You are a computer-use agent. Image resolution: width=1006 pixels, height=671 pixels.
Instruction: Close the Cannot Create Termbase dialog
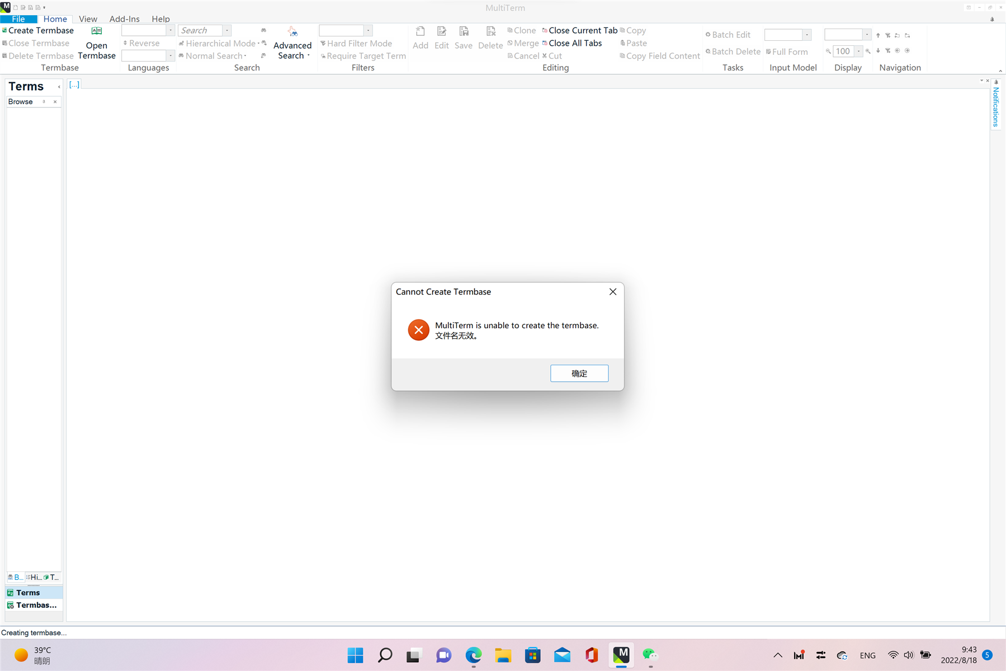612,292
